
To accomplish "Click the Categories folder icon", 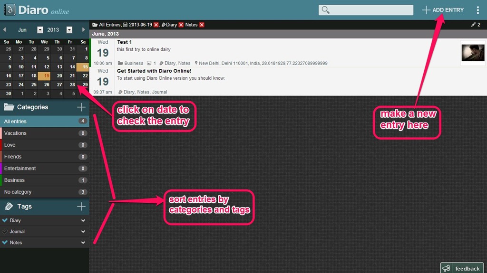I will pyautogui.click(x=9, y=107).
